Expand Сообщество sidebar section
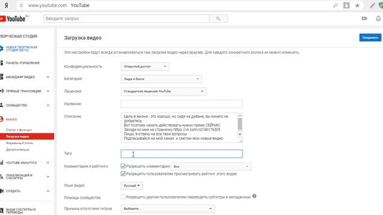The width and height of the screenshot is (383, 215). point(48,105)
